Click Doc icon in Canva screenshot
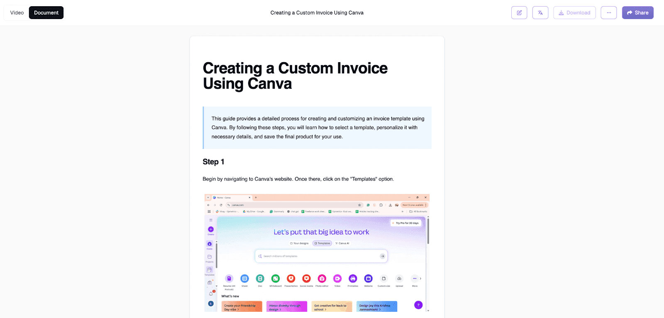Screen dimensions: 664x318 (260, 279)
